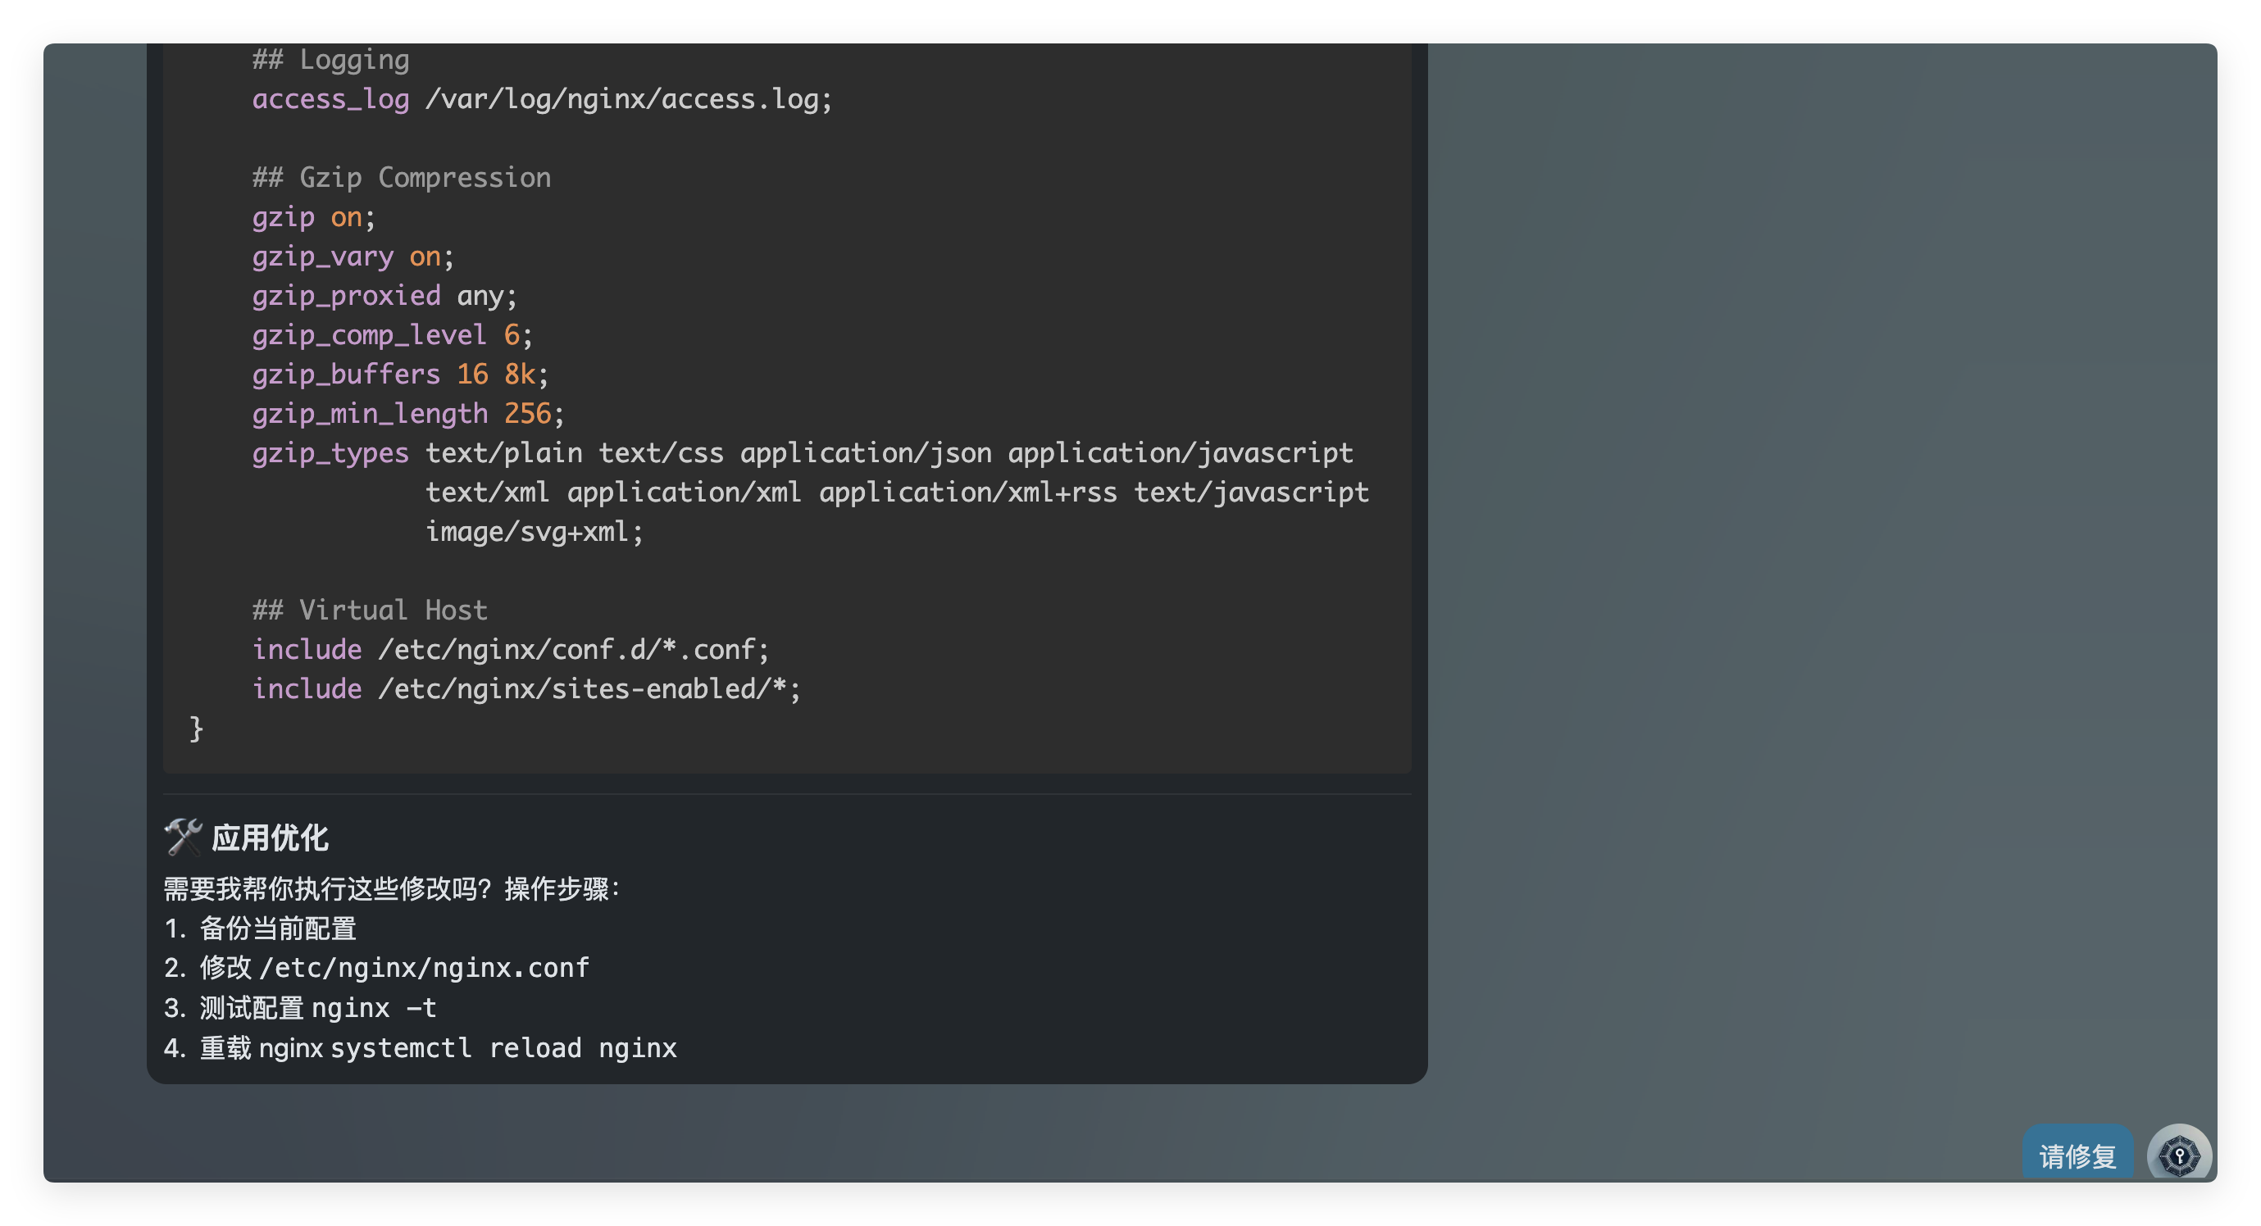Click the nginx -t inline code
This screenshot has width=2261, height=1226.
[x=374, y=1007]
